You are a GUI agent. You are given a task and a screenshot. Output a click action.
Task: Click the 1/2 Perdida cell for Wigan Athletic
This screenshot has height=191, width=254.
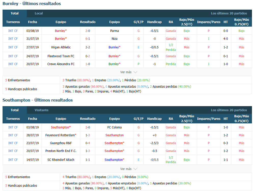coord(171,47)
